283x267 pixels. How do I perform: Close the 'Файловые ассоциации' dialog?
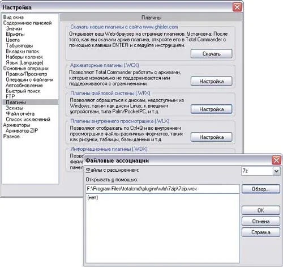tap(276, 160)
